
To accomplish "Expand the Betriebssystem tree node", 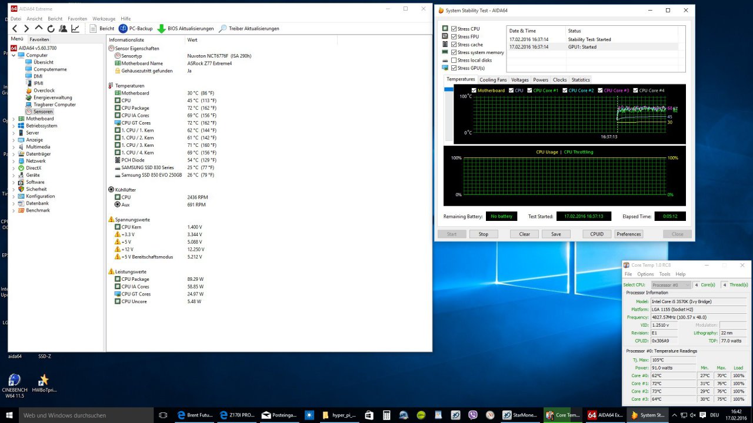I will pyautogui.click(x=14, y=126).
